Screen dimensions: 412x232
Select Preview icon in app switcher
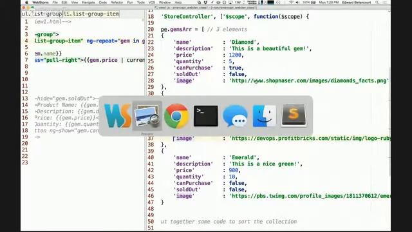click(x=147, y=116)
